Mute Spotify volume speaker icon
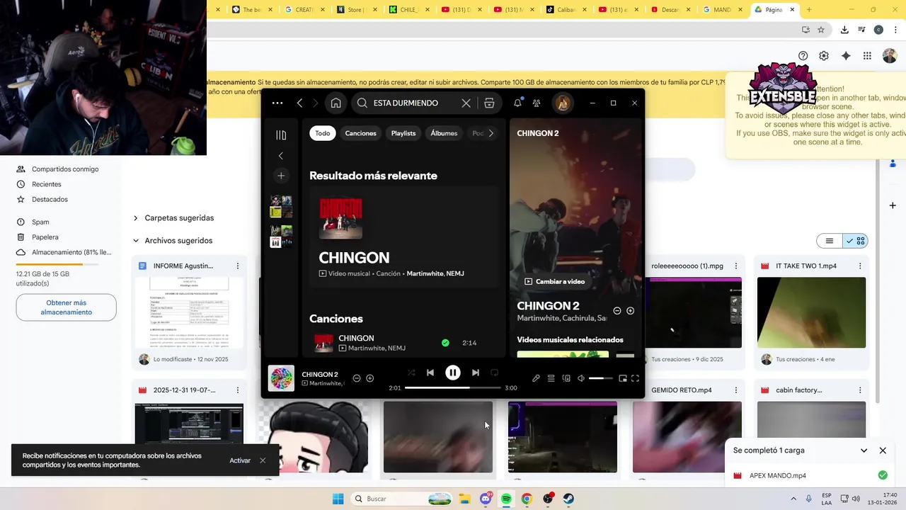 tap(581, 378)
